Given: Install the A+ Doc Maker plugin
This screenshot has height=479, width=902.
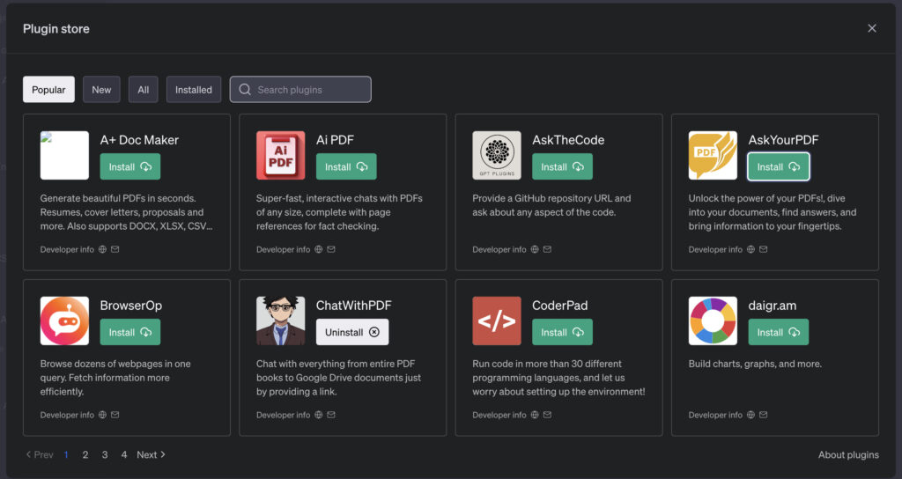Looking at the screenshot, I should point(130,166).
